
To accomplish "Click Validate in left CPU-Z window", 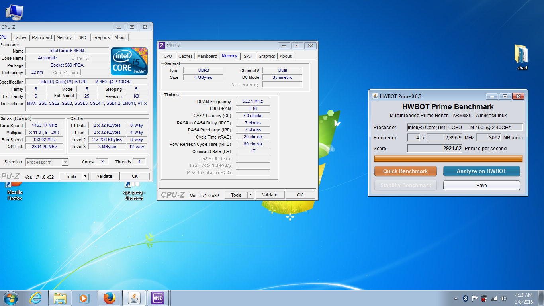I will pyautogui.click(x=104, y=176).
